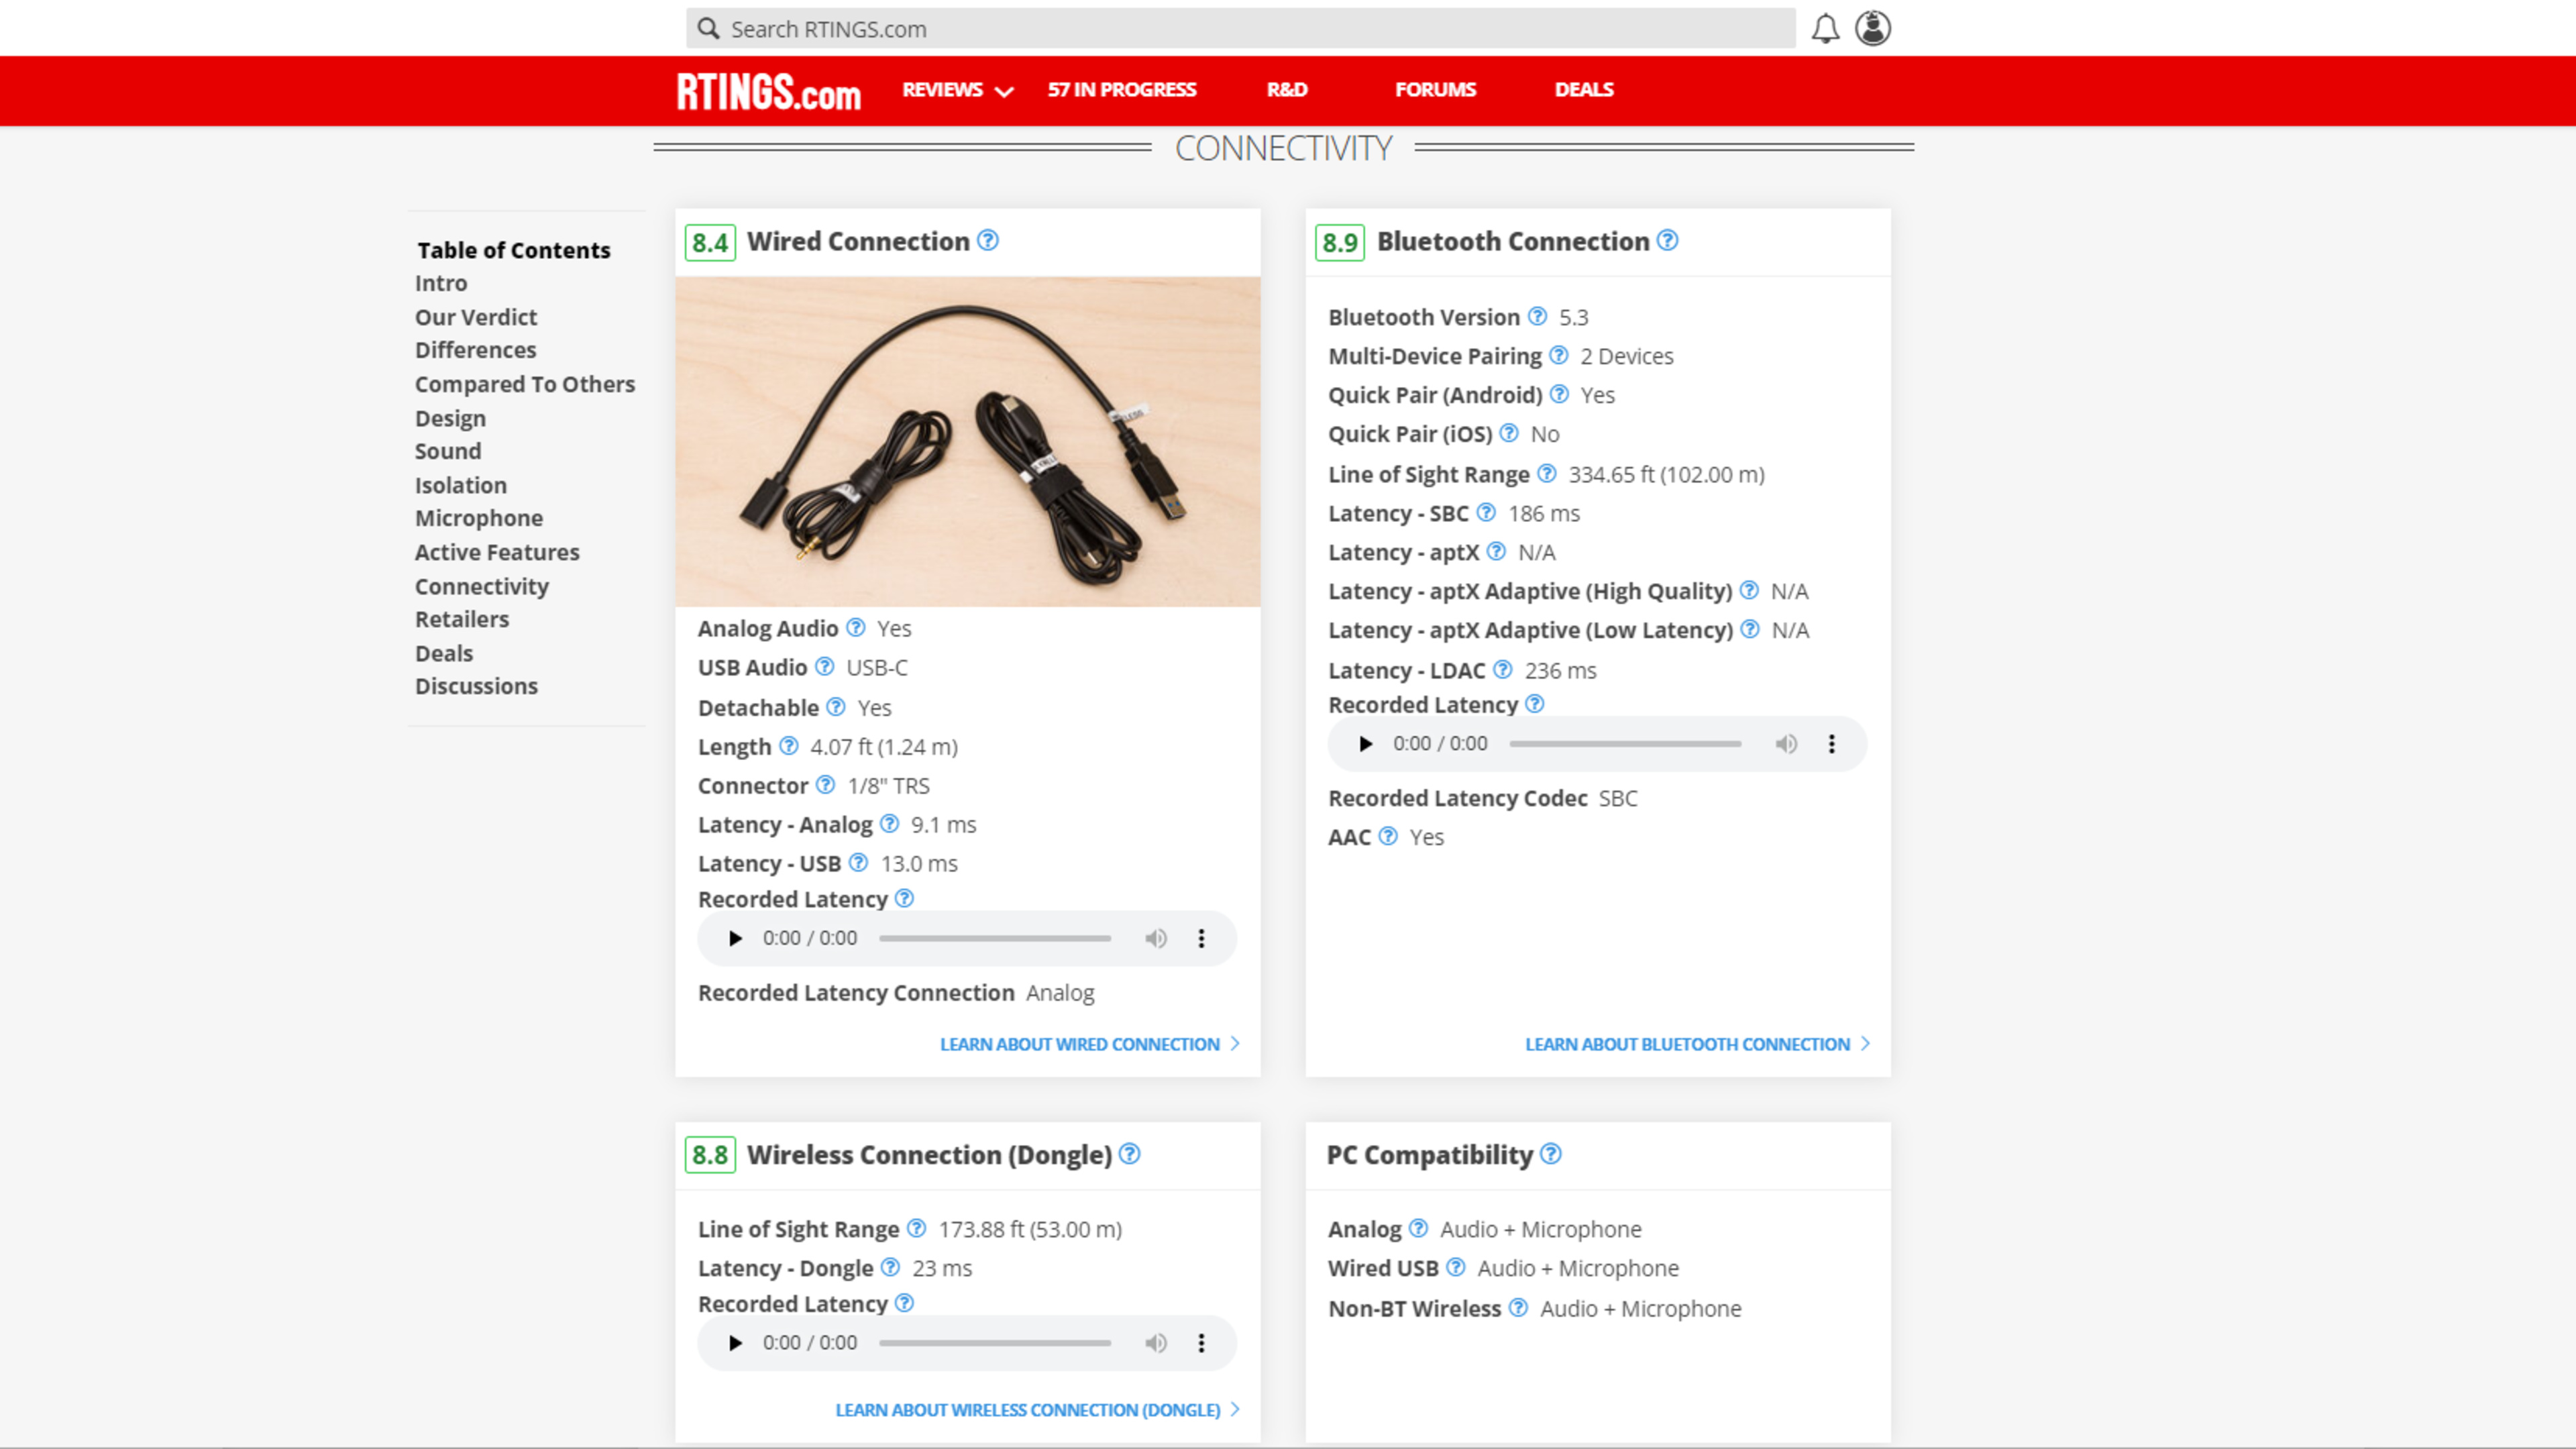Viewport: 2576px width, 1449px height.
Task: Click help icon next to Wired Connection
Action: pos(988,240)
